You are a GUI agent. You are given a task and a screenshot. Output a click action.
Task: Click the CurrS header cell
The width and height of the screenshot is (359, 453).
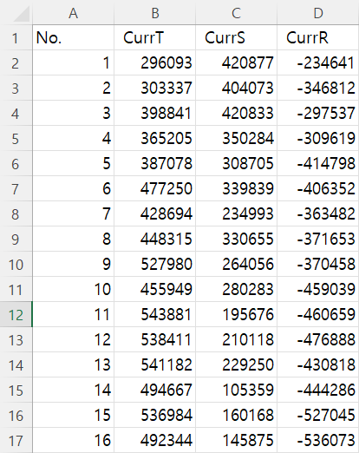tap(237, 37)
